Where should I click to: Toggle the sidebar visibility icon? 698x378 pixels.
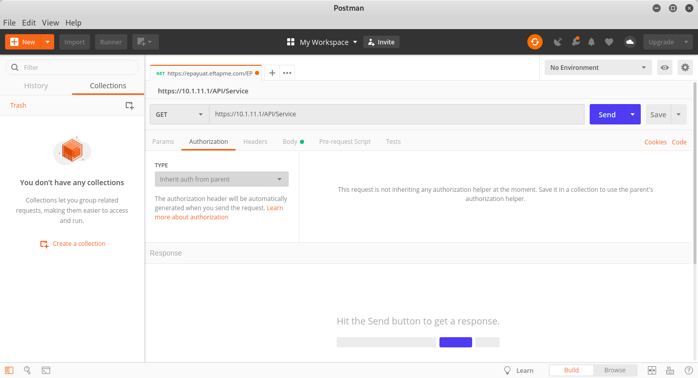click(9, 370)
